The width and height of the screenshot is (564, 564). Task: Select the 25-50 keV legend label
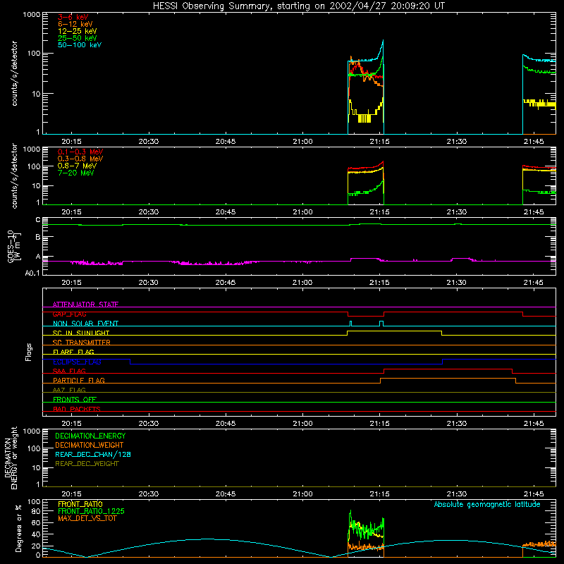point(77,38)
